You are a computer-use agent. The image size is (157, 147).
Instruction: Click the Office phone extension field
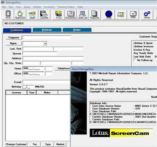tap(49, 74)
